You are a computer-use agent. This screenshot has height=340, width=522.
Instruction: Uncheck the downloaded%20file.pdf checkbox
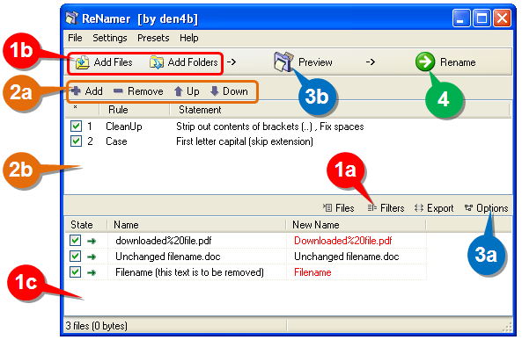click(75, 241)
